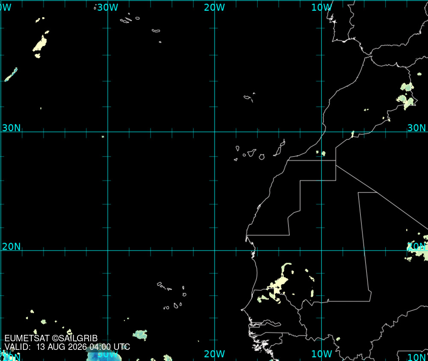Select the '10W' longitude label along the bottom edge
Image resolution: width=428 pixels, height=361 pixels.
pos(322,354)
